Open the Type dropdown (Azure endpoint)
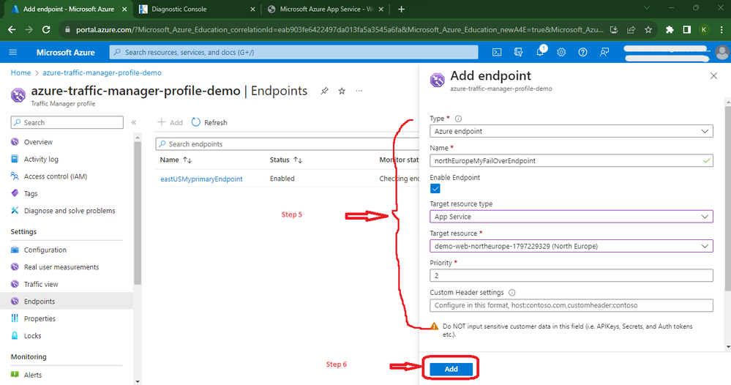Viewport: 731px width, 385px height. coord(571,131)
